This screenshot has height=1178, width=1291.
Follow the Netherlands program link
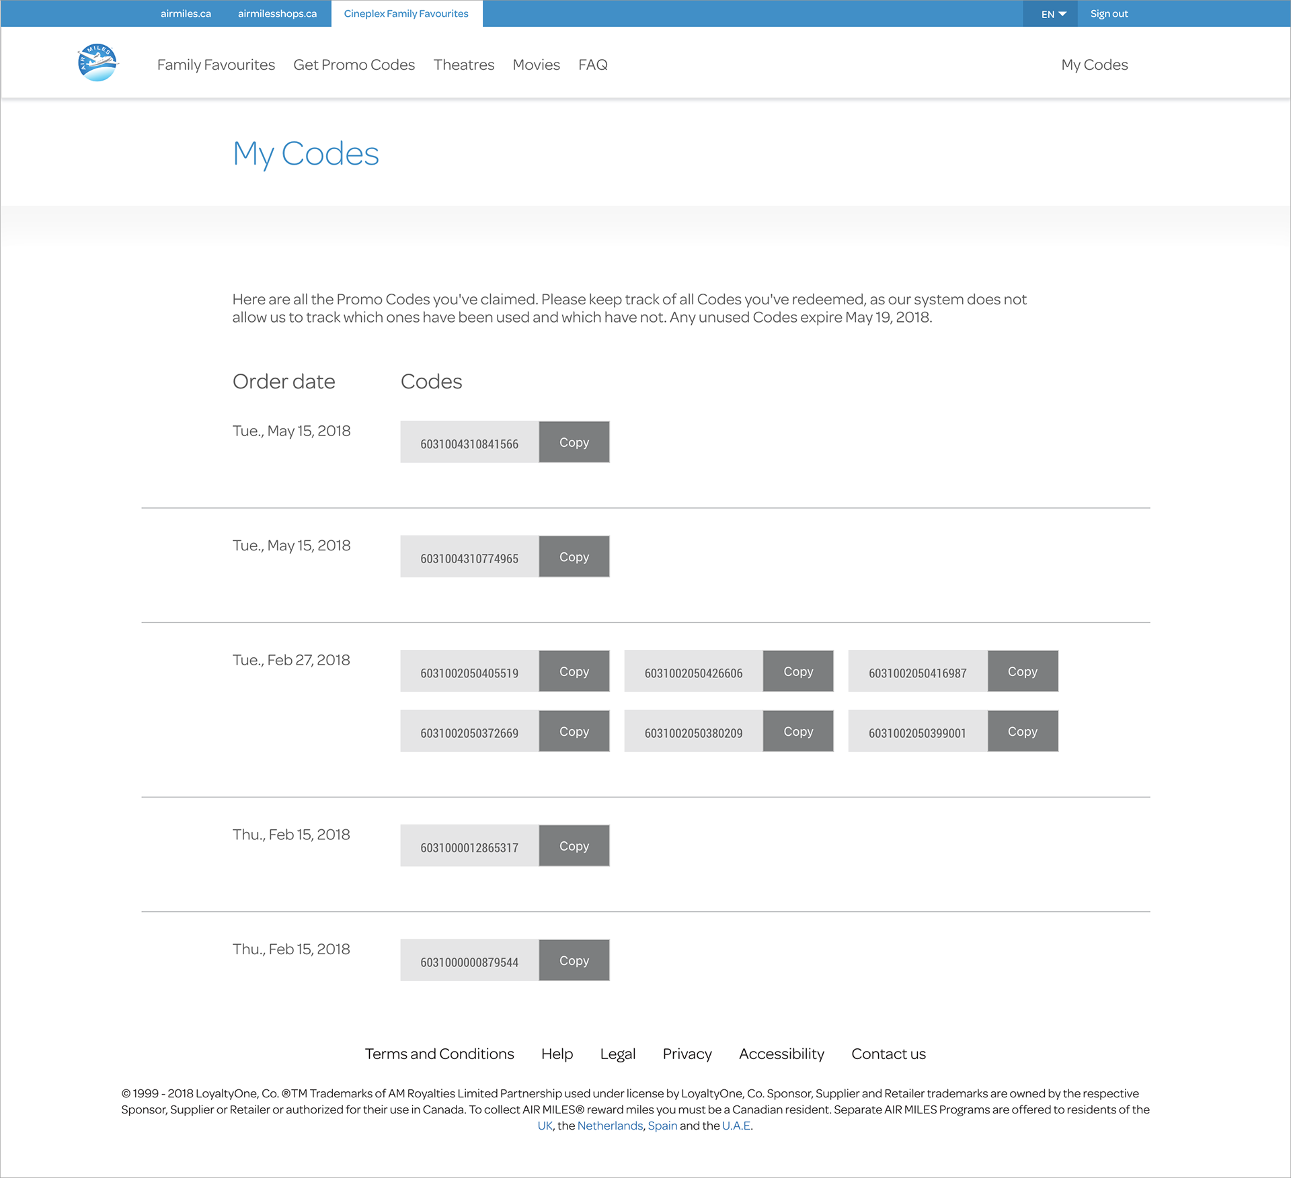click(x=610, y=1126)
